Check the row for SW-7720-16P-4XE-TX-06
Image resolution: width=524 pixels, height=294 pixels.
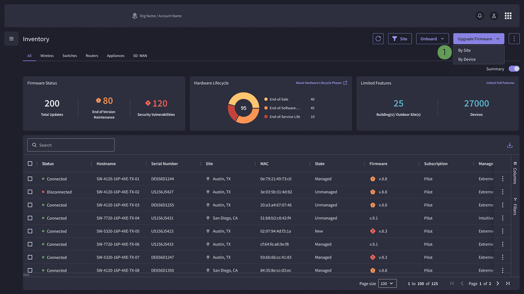tap(30, 244)
